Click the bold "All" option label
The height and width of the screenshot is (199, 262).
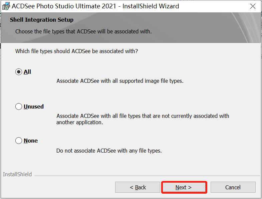tap(27, 72)
